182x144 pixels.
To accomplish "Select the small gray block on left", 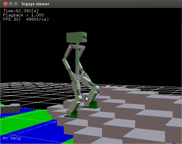I will pos(10,108).
